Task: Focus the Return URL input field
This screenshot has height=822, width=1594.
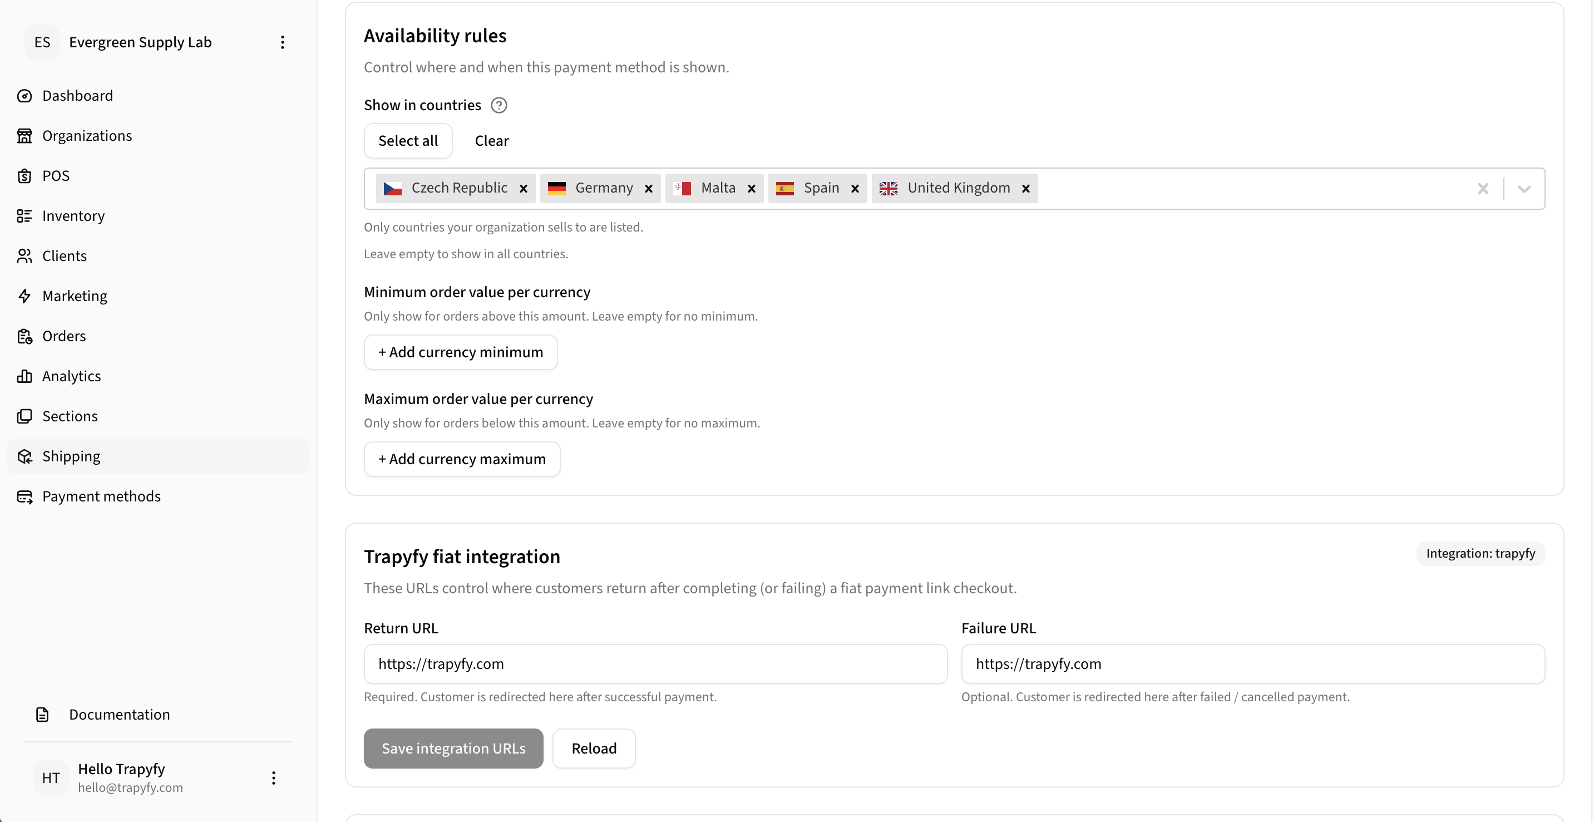Action: click(655, 663)
